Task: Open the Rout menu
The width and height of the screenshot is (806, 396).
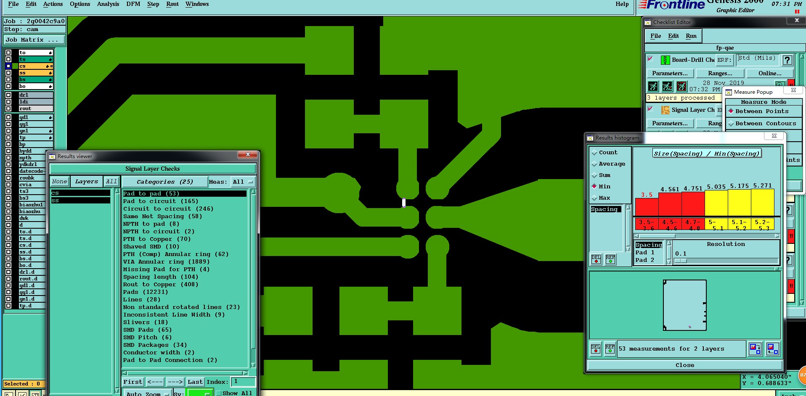Action: pos(172,4)
